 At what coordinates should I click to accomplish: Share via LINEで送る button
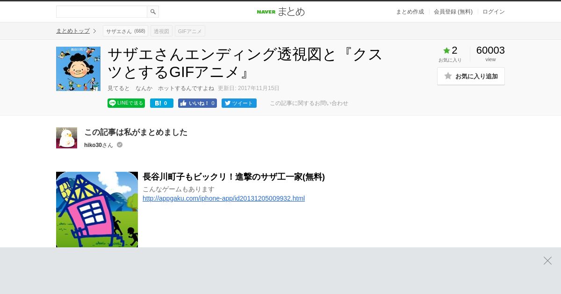(x=126, y=103)
